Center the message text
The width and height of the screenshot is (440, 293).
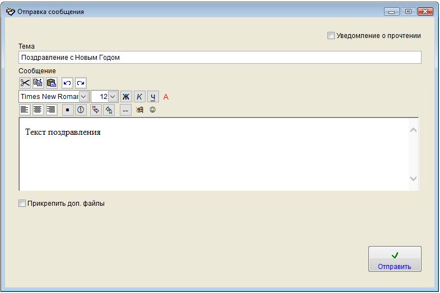click(x=38, y=110)
